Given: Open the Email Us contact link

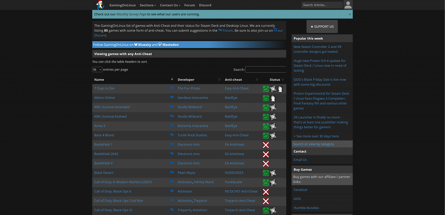Looking at the screenshot, I should [300, 159].
